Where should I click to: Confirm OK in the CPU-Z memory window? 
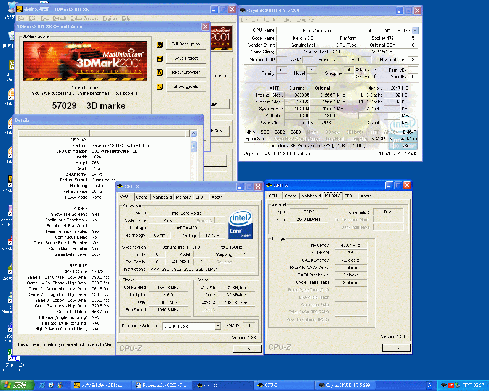[397, 347]
